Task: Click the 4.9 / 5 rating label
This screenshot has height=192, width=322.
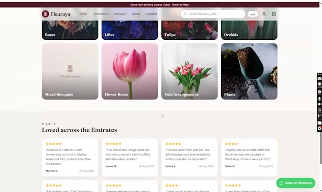Action: click(x=49, y=124)
